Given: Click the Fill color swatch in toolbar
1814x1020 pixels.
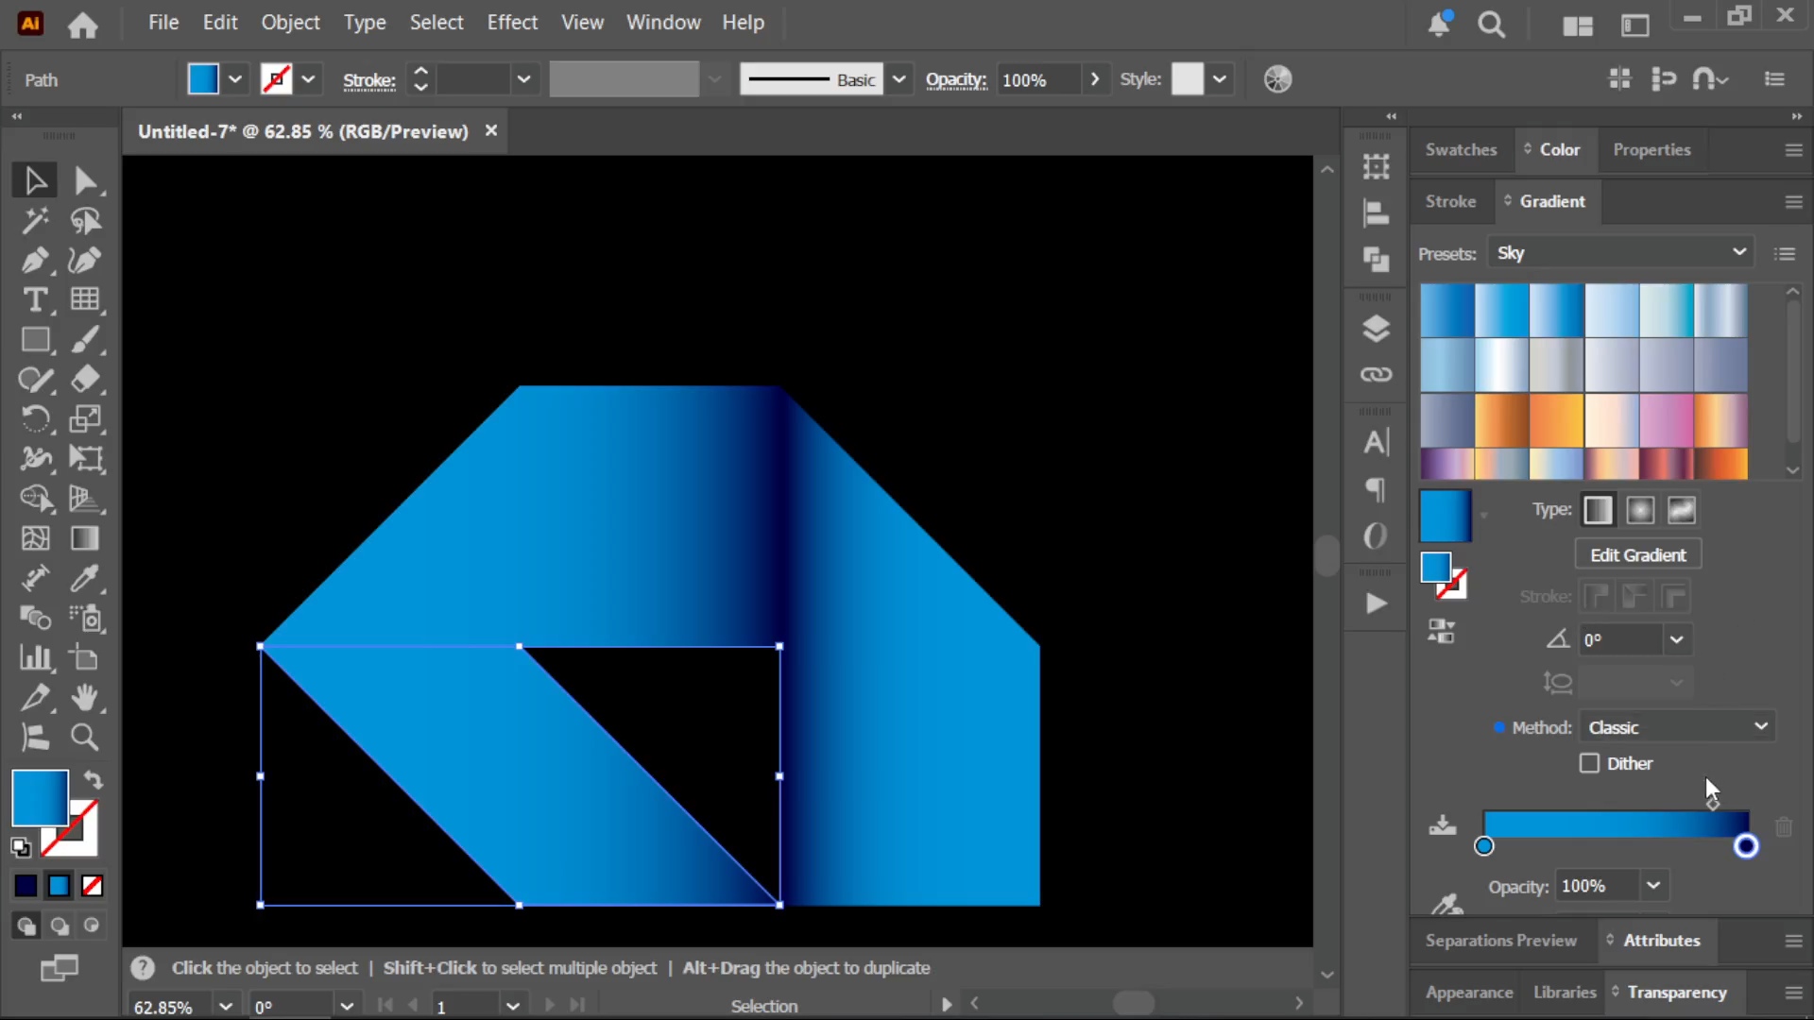Looking at the screenshot, I should 40,798.
